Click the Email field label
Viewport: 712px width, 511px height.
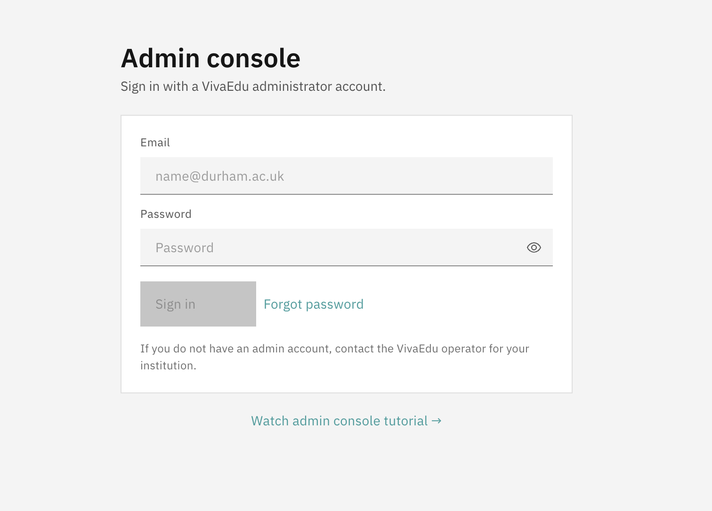(155, 143)
